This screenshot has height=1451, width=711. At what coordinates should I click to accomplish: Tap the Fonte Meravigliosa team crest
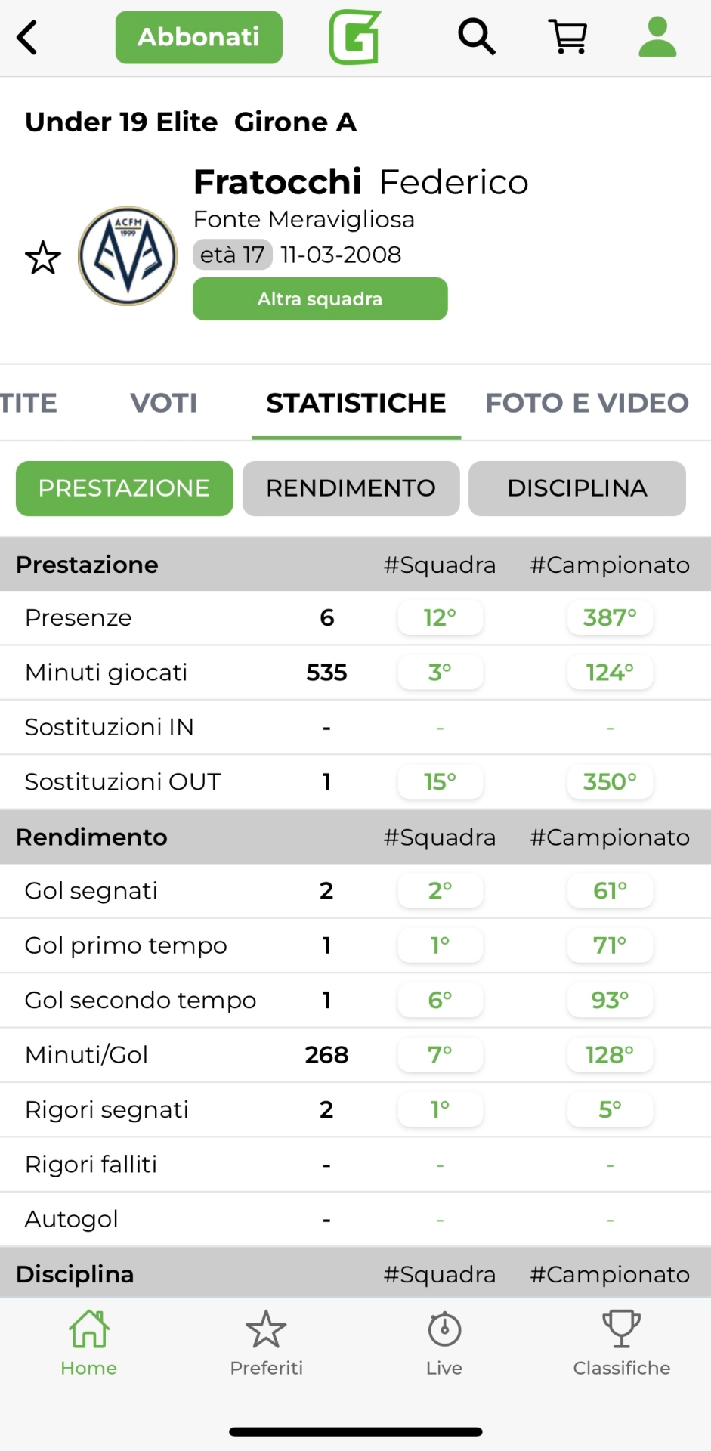(x=128, y=256)
